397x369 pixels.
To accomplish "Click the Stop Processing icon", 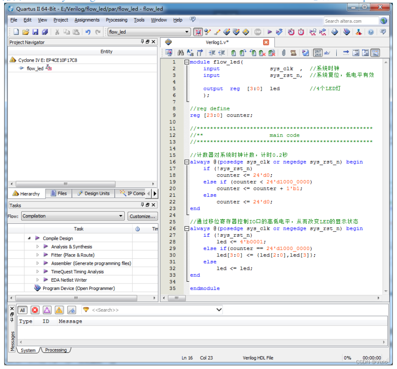I will pyautogui.click(x=258, y=32).
